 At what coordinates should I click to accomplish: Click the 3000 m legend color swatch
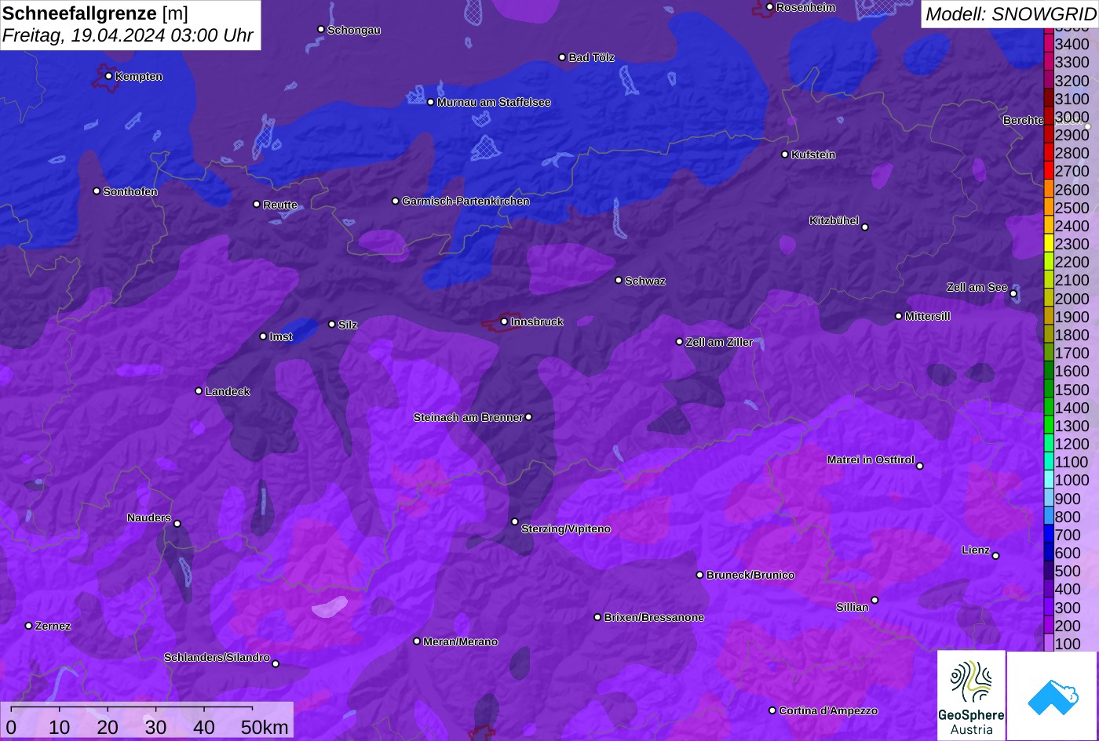[1048, 117]
